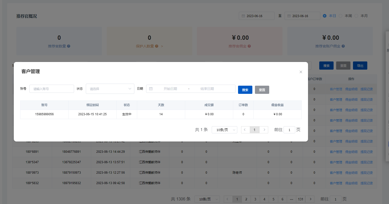
Task: Click help icon next to 推荐官佣金
Action: [x=249, y=46]
